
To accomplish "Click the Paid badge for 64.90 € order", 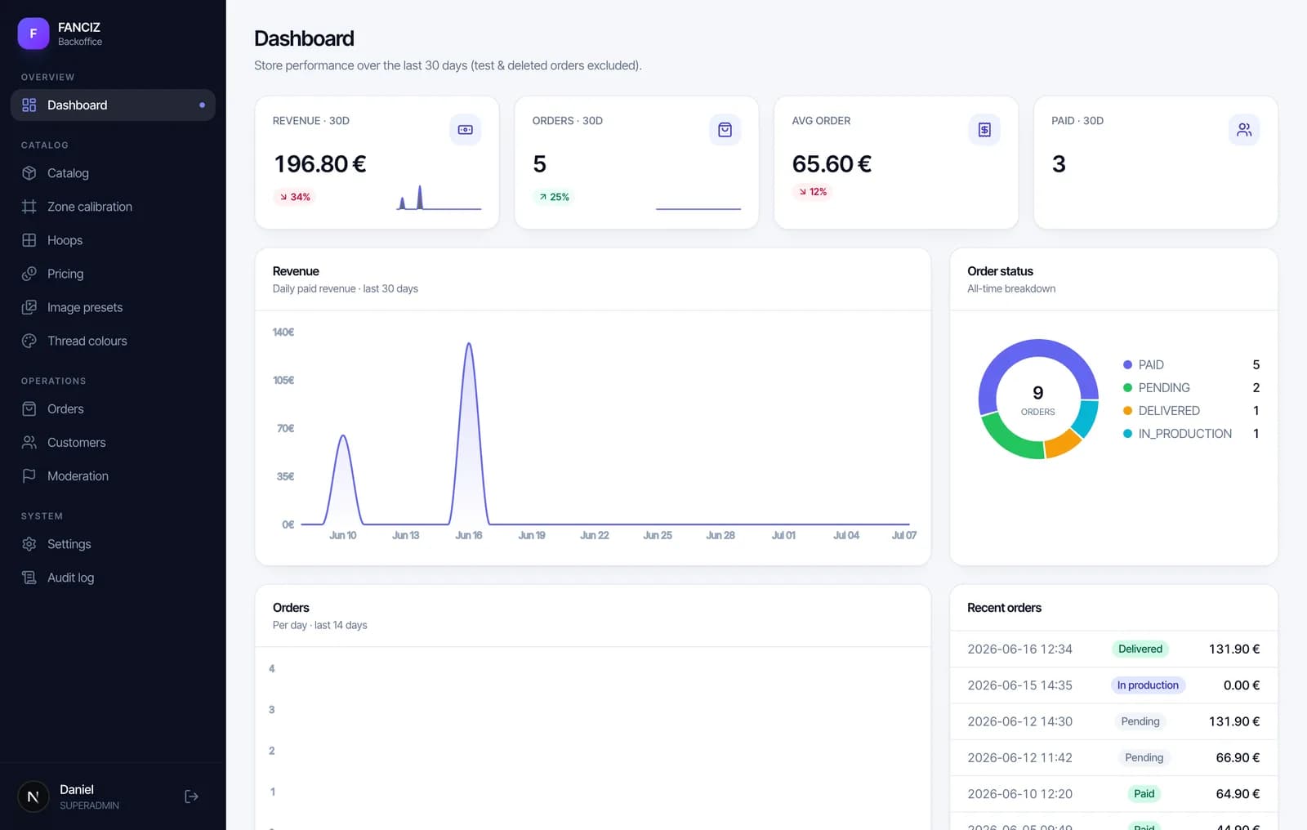I will (1144, 793).
